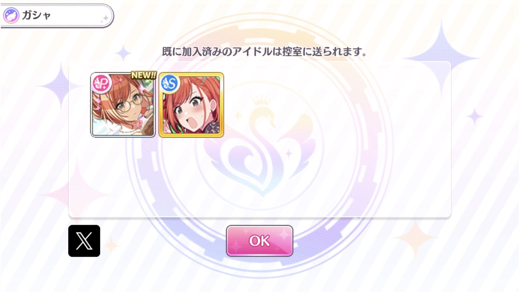This screenshot has width=519, height=292.
Task: Click the sparkle on the OK button's right
Action: (284, 234)
